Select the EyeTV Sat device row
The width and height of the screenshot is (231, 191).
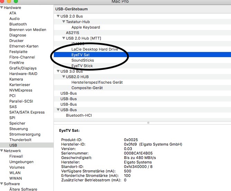coord(142,55)
